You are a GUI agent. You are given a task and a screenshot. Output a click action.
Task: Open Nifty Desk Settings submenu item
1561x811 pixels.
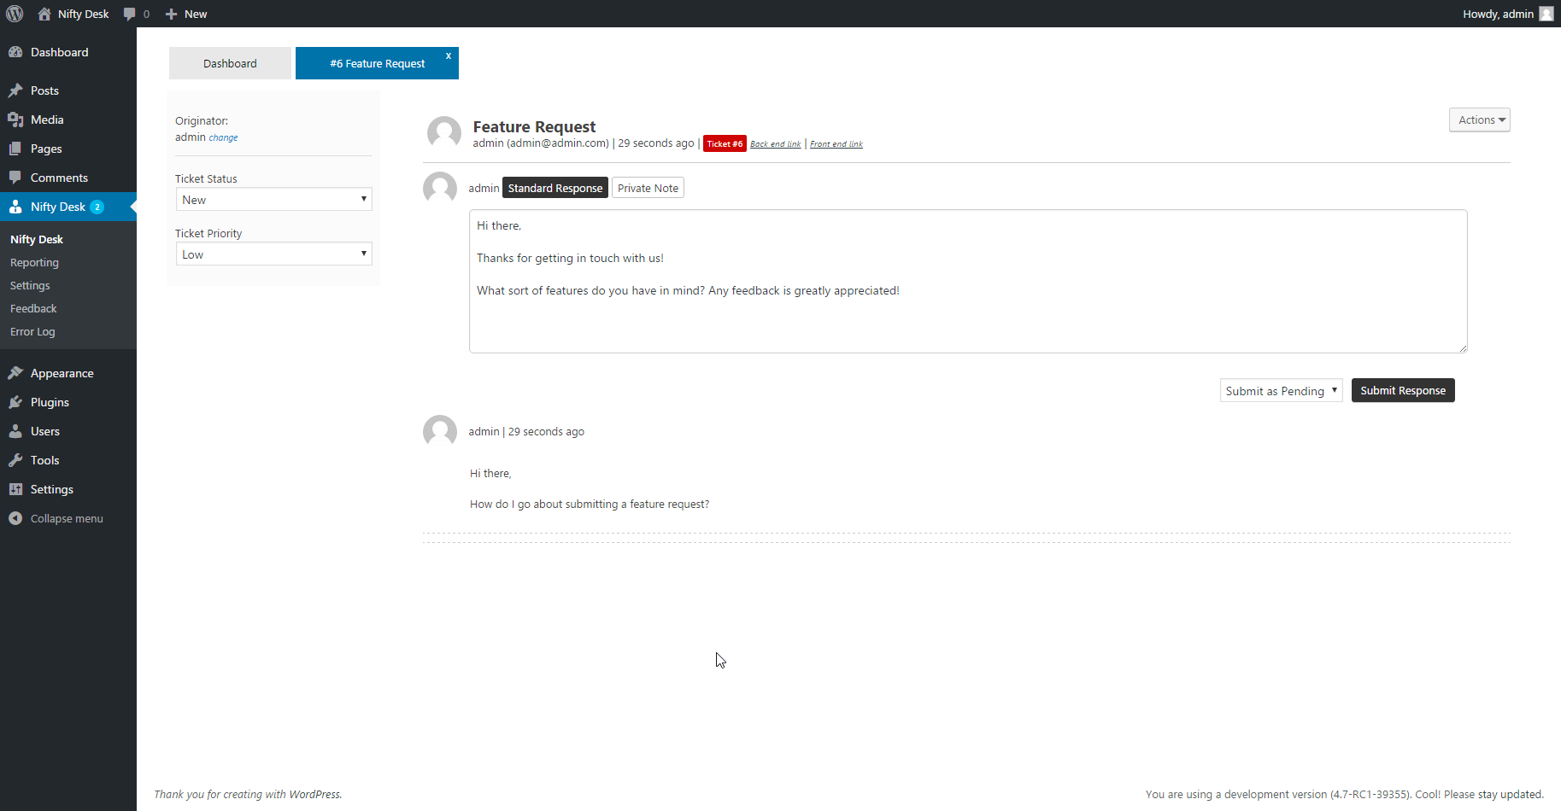[x=30, y=285]
